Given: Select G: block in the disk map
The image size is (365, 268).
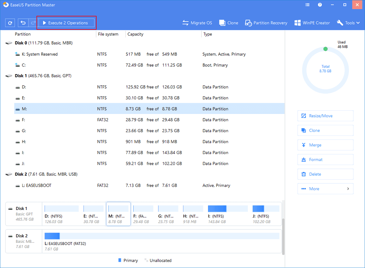Looking at the screenshot, I should [168, 214].
